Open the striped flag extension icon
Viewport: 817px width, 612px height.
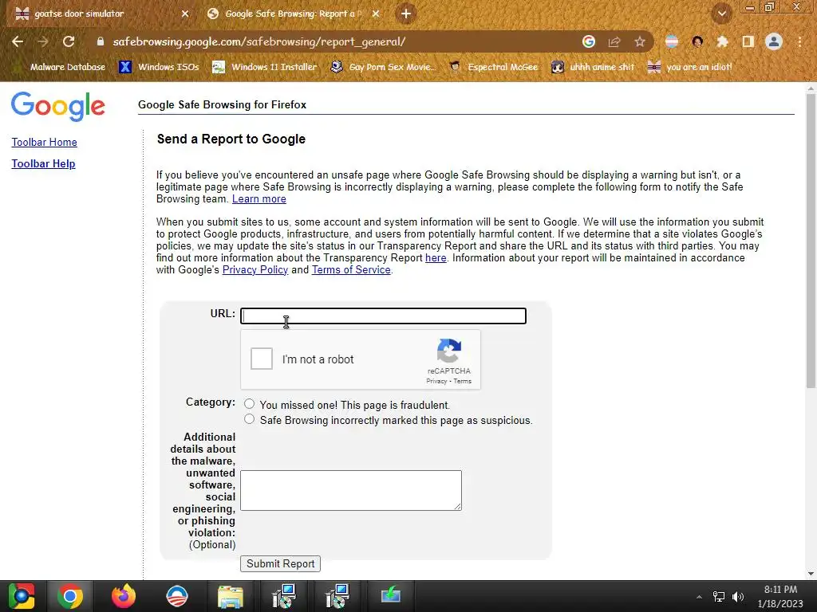[x=672, y=41]
